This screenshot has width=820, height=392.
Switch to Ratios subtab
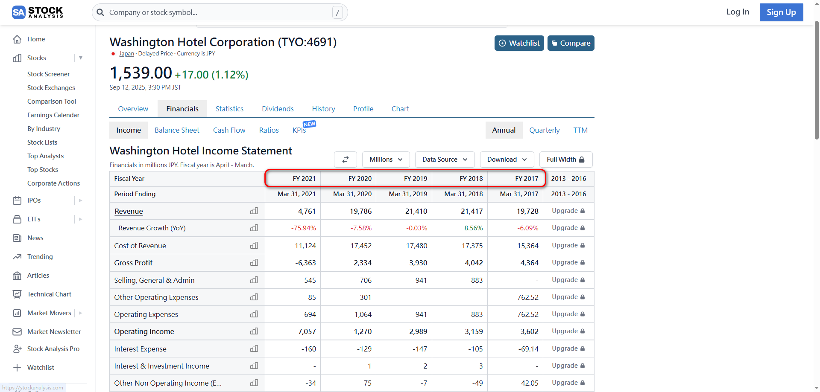pos(269,130)
